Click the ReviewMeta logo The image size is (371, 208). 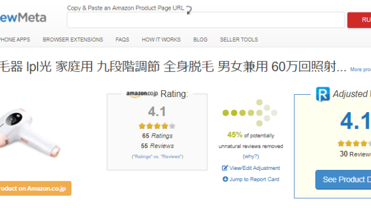pos(23,18)
